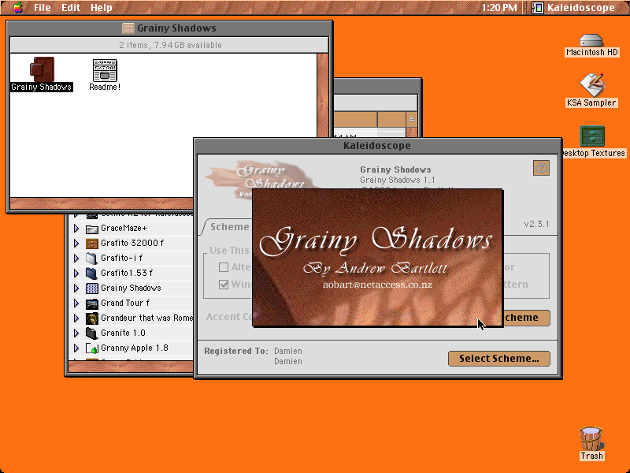Expand the Grandeur that was Rome row
Screen dimensions: 630x473
(x=76, y=318)
